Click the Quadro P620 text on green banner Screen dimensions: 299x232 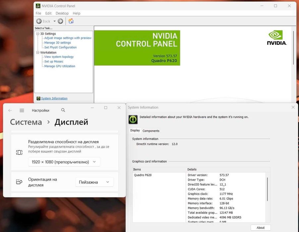coord(164,61)
